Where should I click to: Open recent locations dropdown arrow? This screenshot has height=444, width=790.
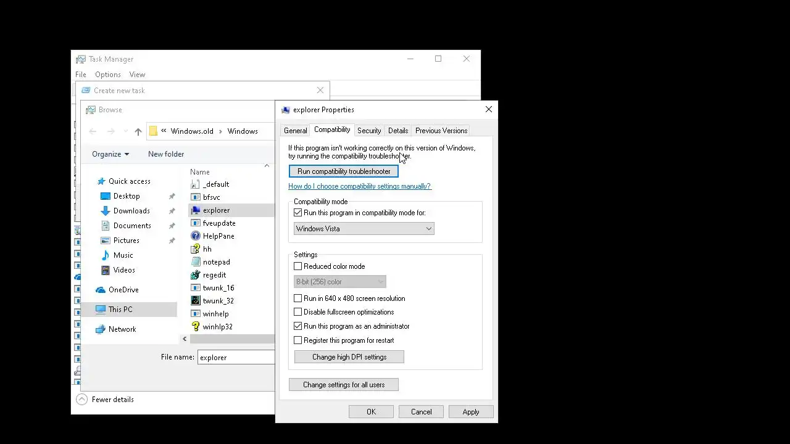(x=126, y=131)
